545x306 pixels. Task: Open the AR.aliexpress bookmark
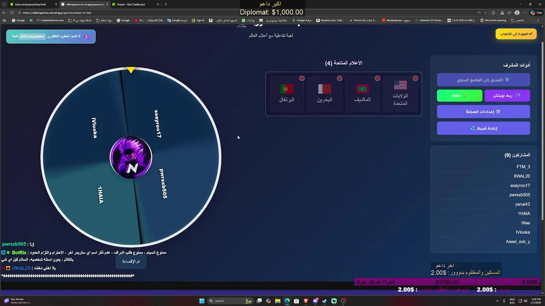(396, 20)
